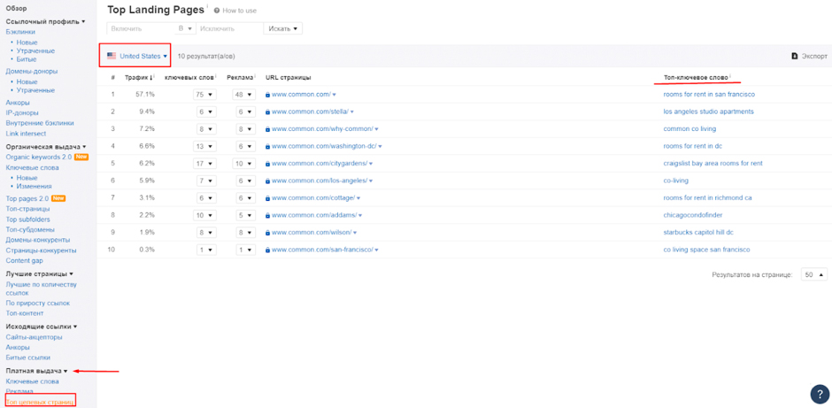Click the Трафик column sort arrow

(x=151, y=78)
